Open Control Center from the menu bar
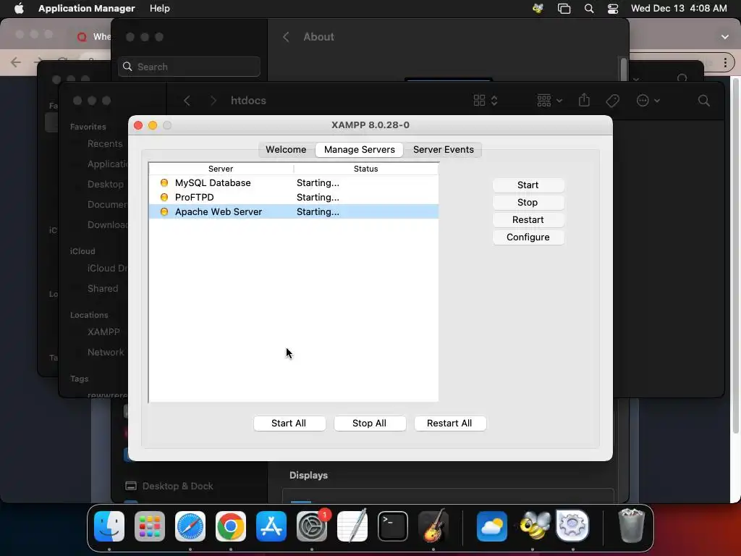The height and width of the screenshot is (556, 741). click(613, 9)
